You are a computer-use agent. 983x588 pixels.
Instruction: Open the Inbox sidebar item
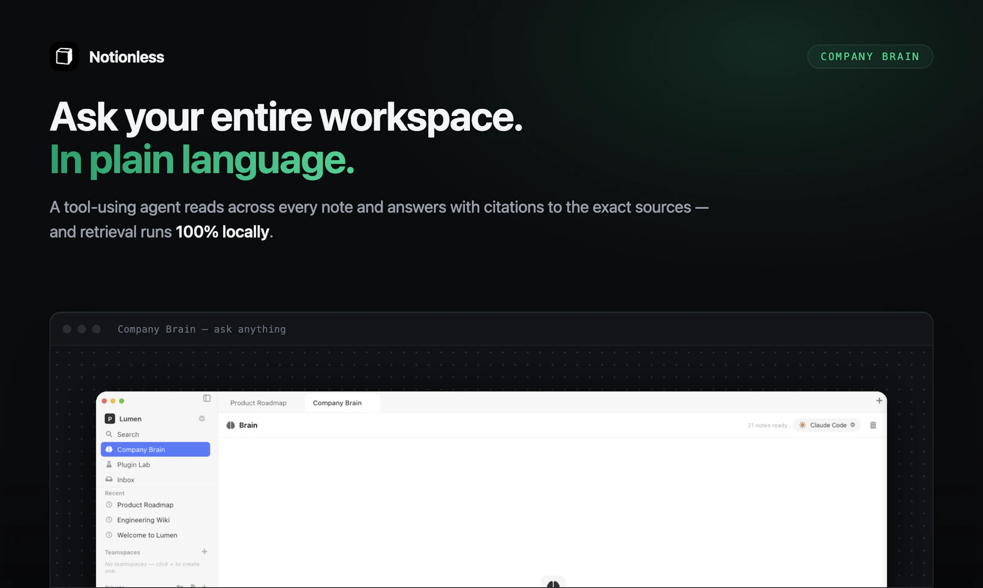[155, 480]
